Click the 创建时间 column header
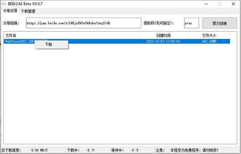 tap(163, 36)
